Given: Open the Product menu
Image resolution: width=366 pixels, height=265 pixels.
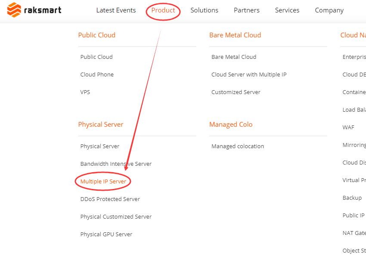Looking at the screenshot, I should point(163,10).
